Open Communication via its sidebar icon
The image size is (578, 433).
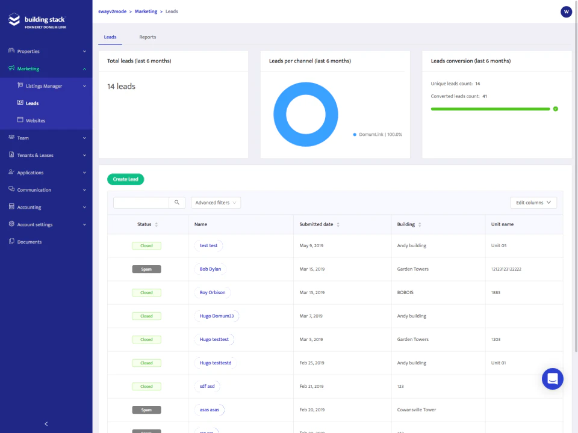[11, 189]
